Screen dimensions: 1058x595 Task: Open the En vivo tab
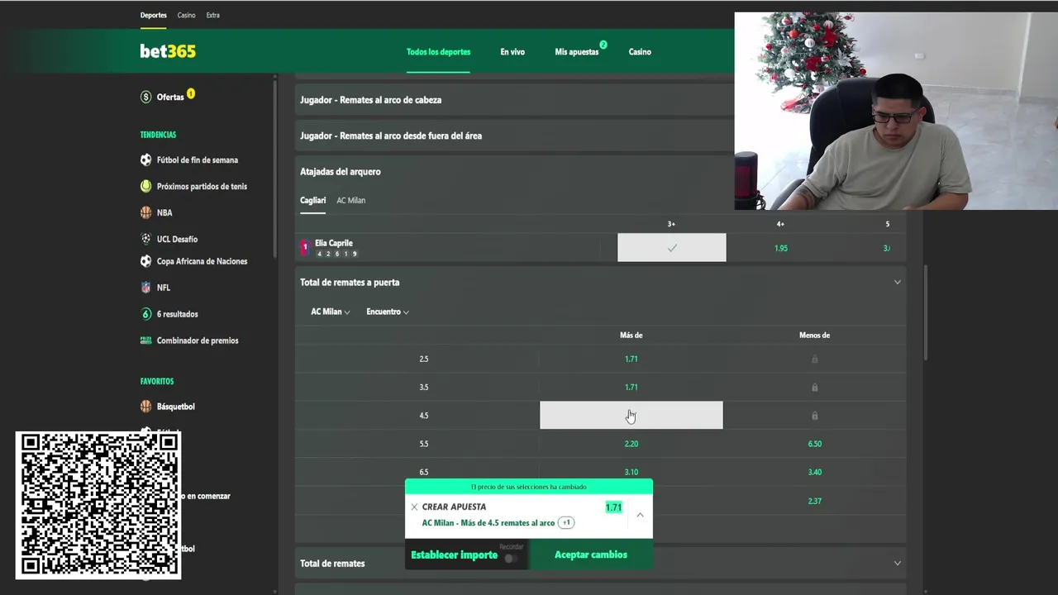point(512,52)
